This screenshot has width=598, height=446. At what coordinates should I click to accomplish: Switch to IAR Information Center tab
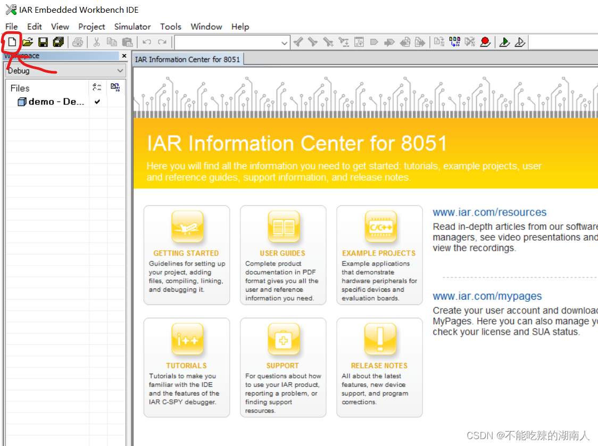pyautogui.click(x=187, y=59)
